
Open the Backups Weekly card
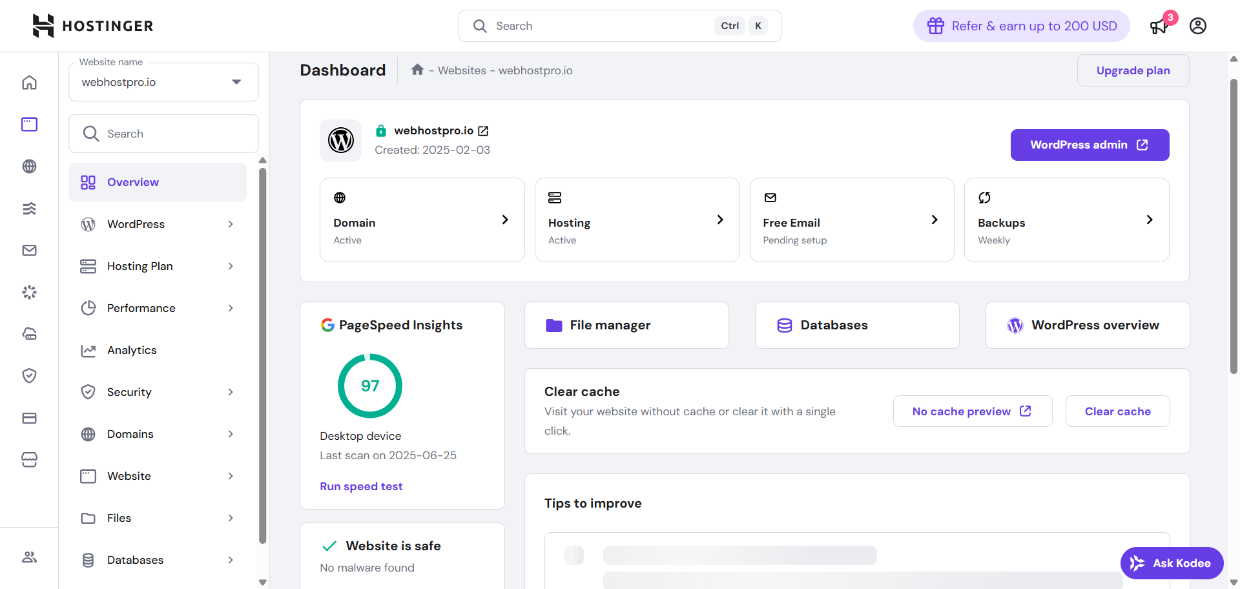1066,220
